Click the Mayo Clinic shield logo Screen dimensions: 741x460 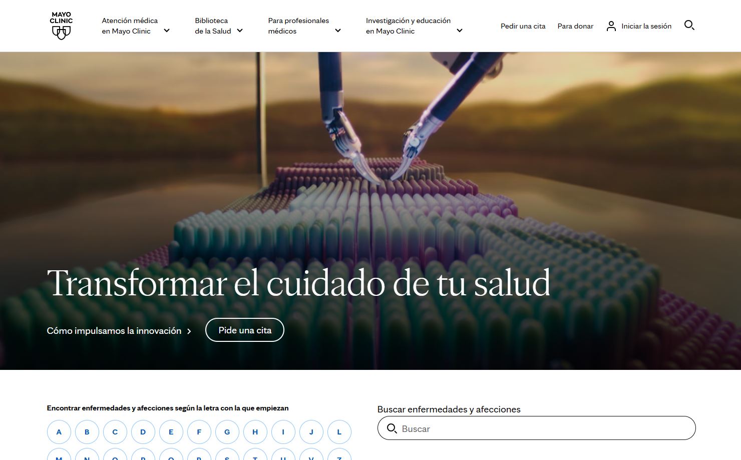(x=61, y=26)
